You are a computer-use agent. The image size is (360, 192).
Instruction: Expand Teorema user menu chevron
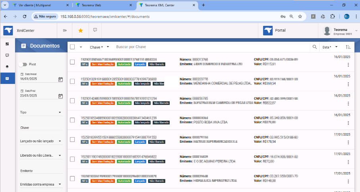point(356,31)
